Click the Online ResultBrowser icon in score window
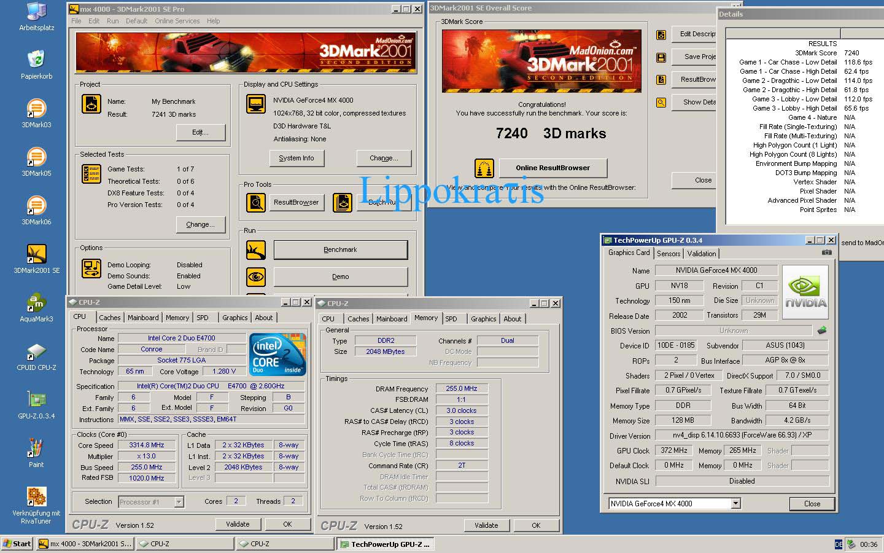The width and height of the screenshot is (884, 553). click(x=484, y=168)
